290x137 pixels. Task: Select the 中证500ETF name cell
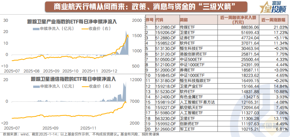(198, 59)
